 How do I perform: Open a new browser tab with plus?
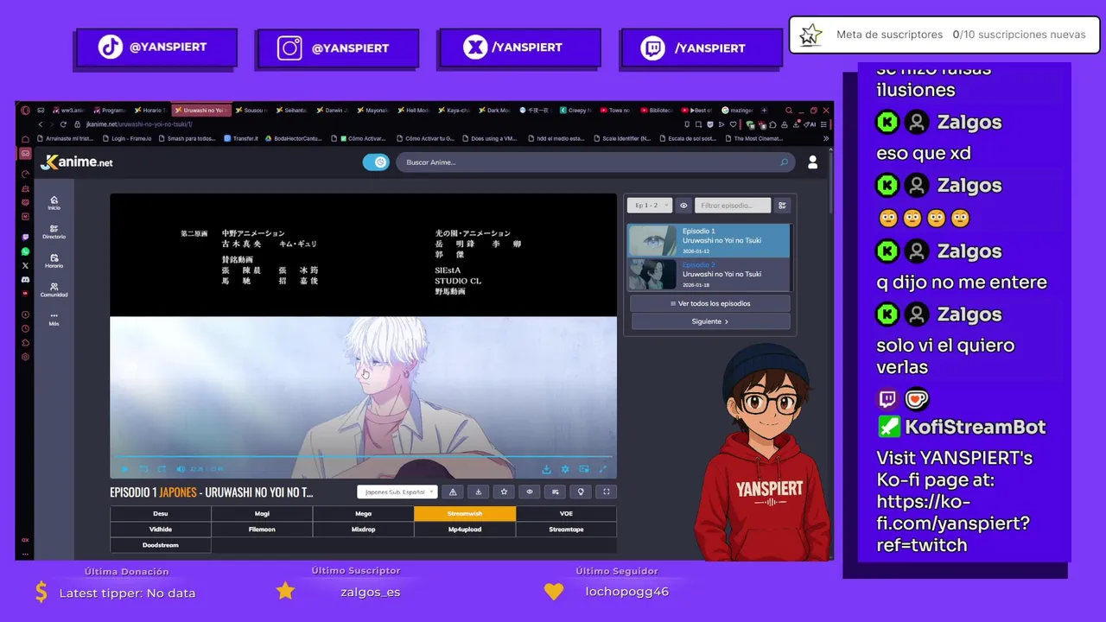click(x=763, y=111)
